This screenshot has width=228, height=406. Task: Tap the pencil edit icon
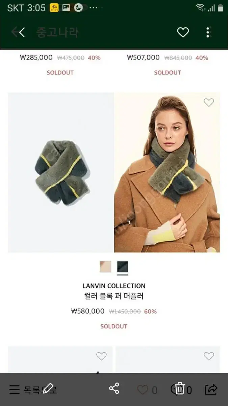click(48, 388)
